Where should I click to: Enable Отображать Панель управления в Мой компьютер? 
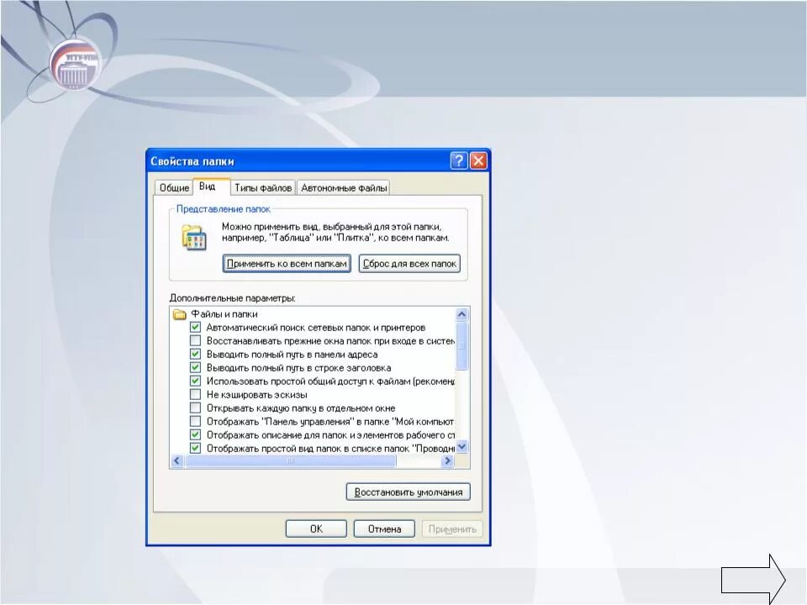coord(195,421)
